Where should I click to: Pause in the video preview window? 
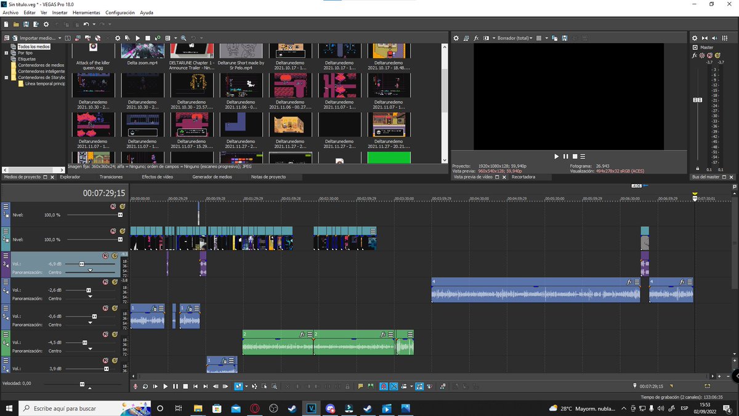pos(566,157)
